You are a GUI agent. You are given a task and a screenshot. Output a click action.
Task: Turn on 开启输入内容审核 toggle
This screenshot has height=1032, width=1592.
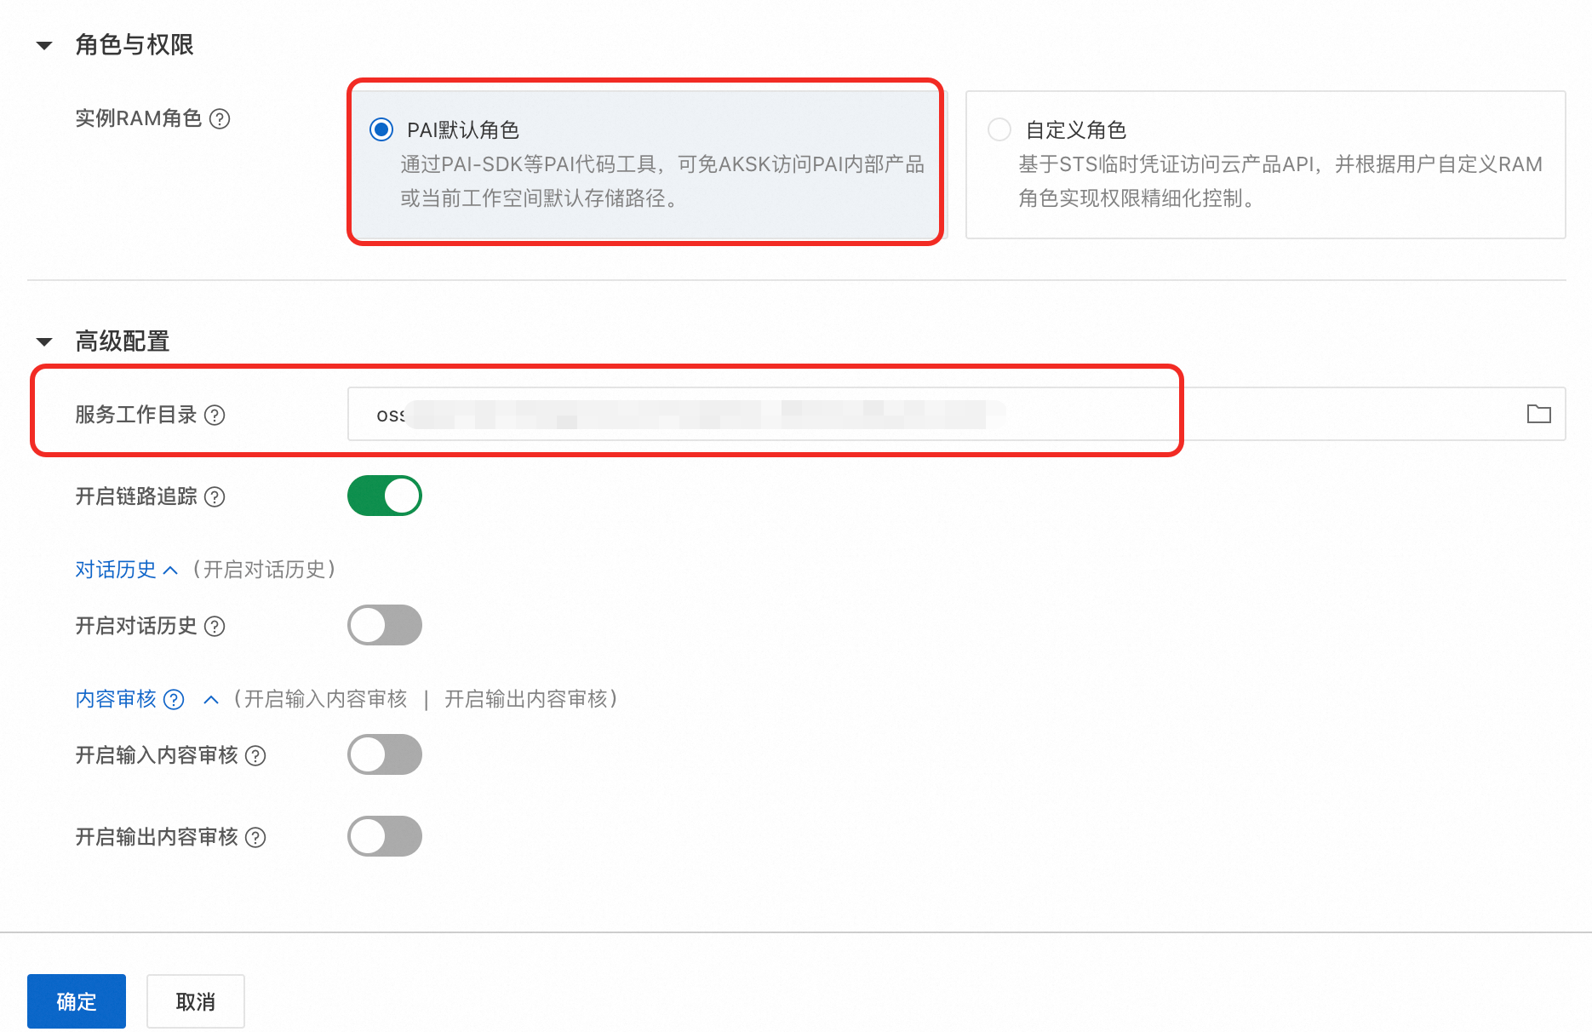tap(385, 754)
